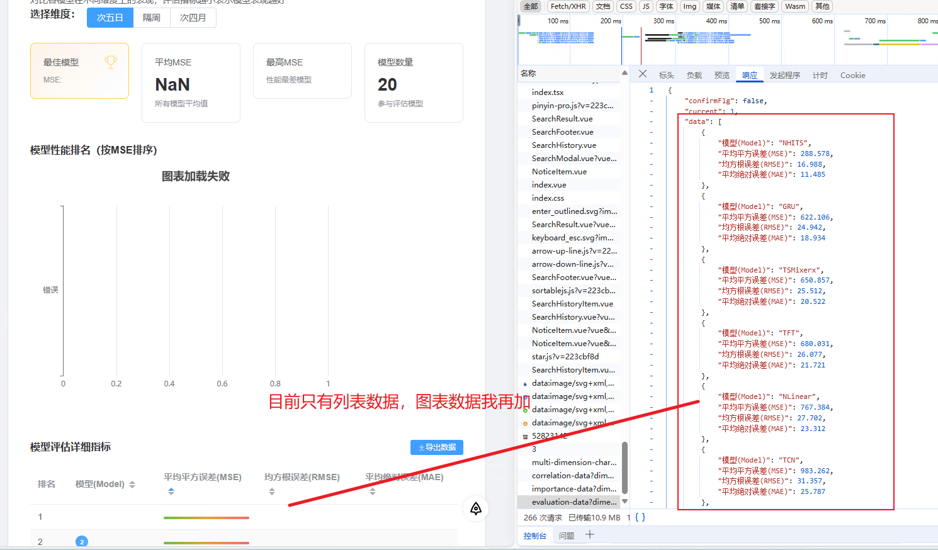Screen dimensions: 938x550
Task: Open the 控制台 console drawer tab
Action: click(535, 536)
